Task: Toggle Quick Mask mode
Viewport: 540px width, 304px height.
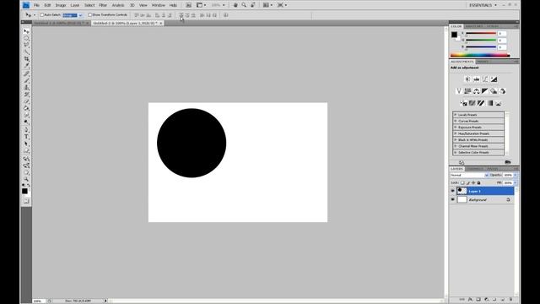Action: click(x=26, y=201)
